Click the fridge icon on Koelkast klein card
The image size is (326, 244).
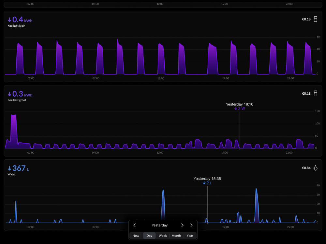pyautogui.click(x=315, y=19)
